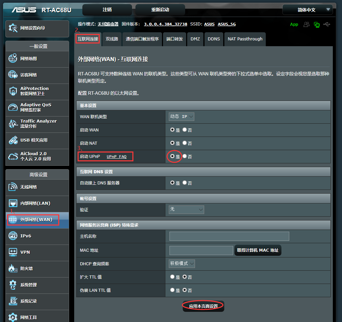The image size is (342, 322).
Task: Select 是 for 扩大 TTL 值
Action: [x=172, y=276]
